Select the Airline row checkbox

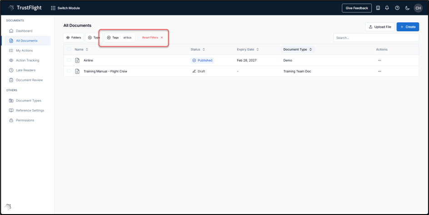[x=69, y=60]
